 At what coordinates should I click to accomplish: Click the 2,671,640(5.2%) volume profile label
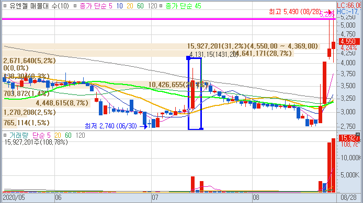click(30, 61)
